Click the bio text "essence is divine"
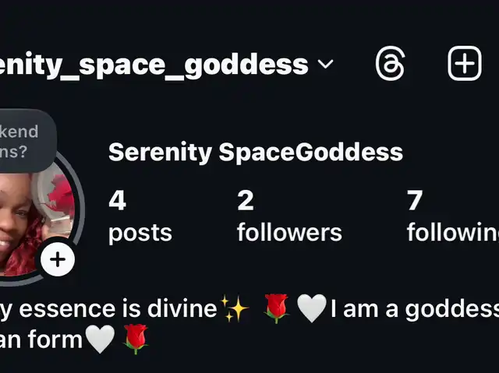499x373 pixels. click(x=118, y=309)
